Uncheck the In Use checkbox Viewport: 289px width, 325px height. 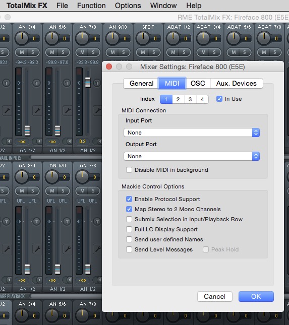tap(219, 99)
